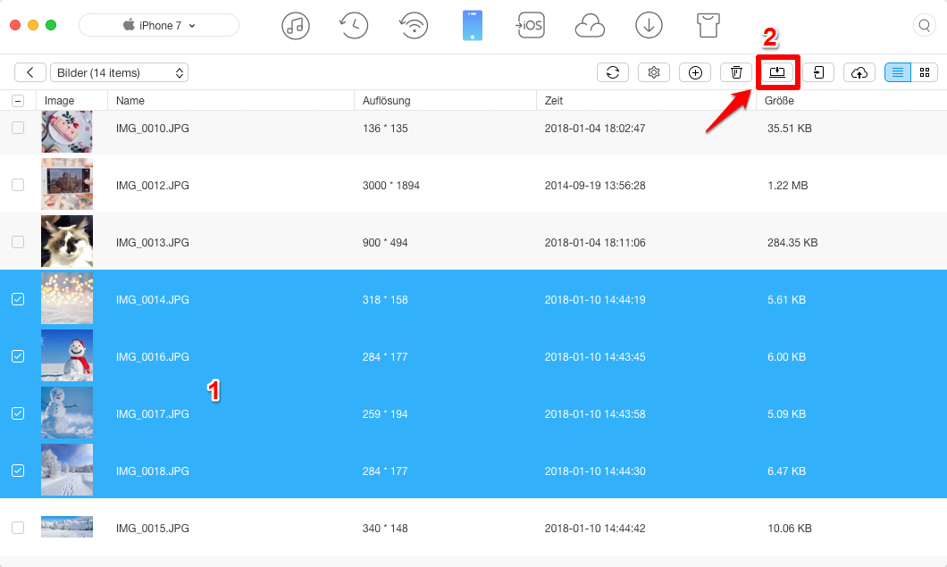Uncheck the box for IMG_0014.JPG
The height and width of the screenshot is (567, 947).
(x=18, y=299)
